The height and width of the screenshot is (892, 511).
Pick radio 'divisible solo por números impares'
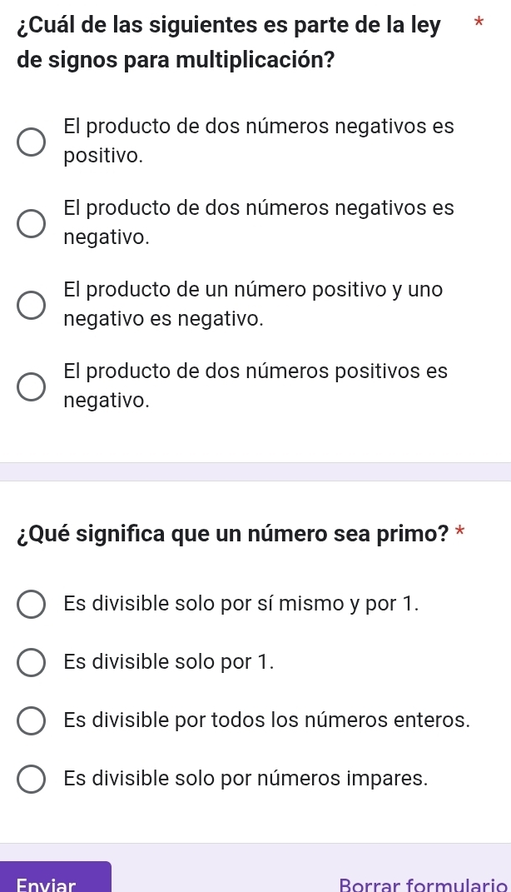point(32,780)
